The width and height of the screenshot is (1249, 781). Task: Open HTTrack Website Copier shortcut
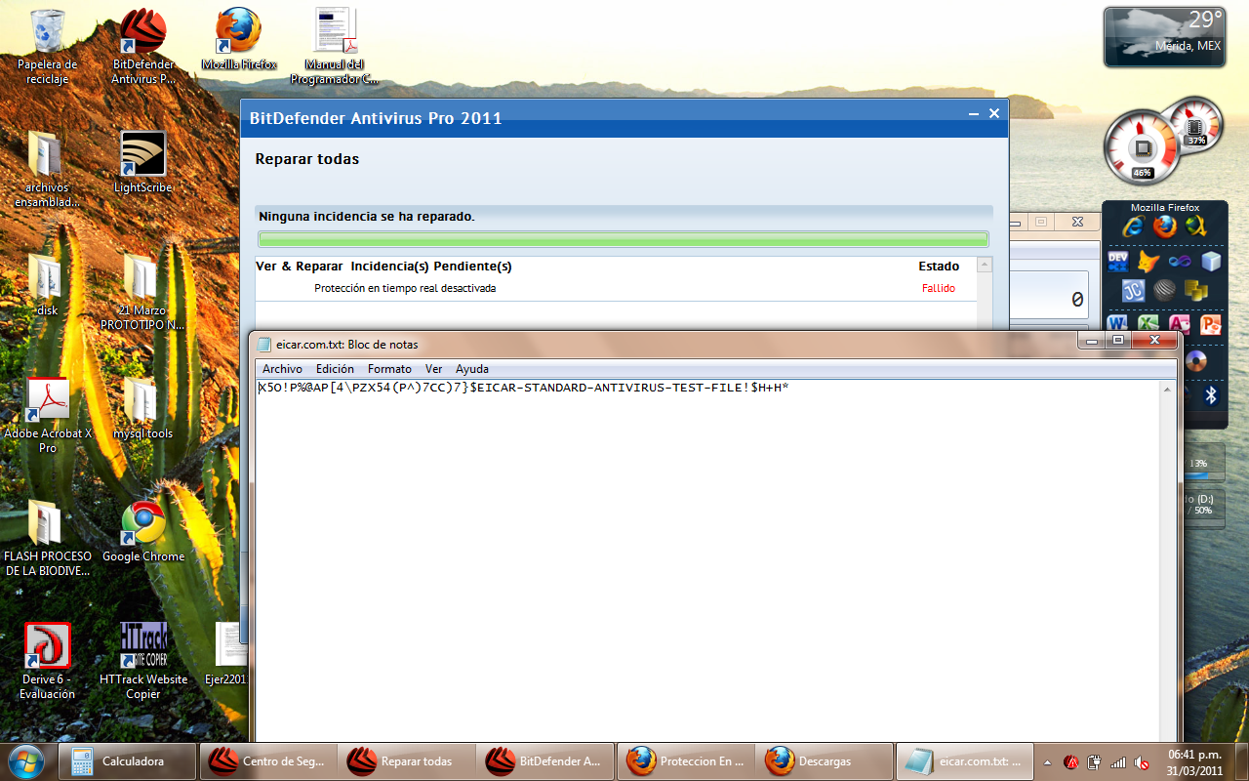pos(142,661)
